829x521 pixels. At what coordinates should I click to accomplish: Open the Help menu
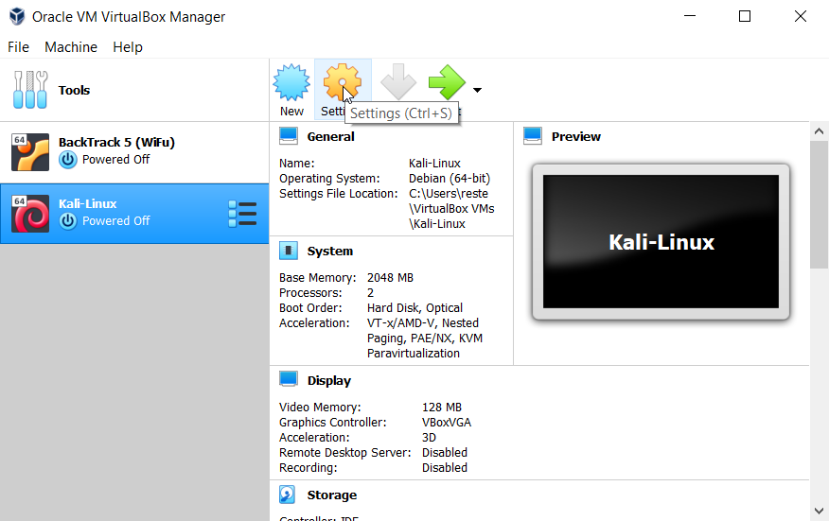point(128,47)
